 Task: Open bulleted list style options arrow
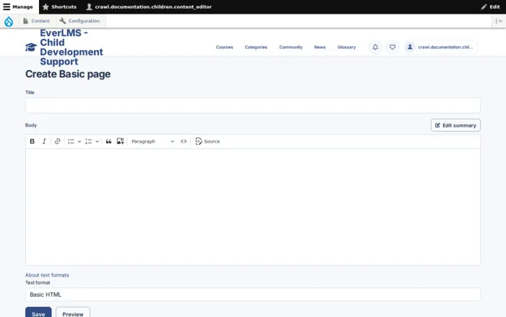[x=80, y=141]
